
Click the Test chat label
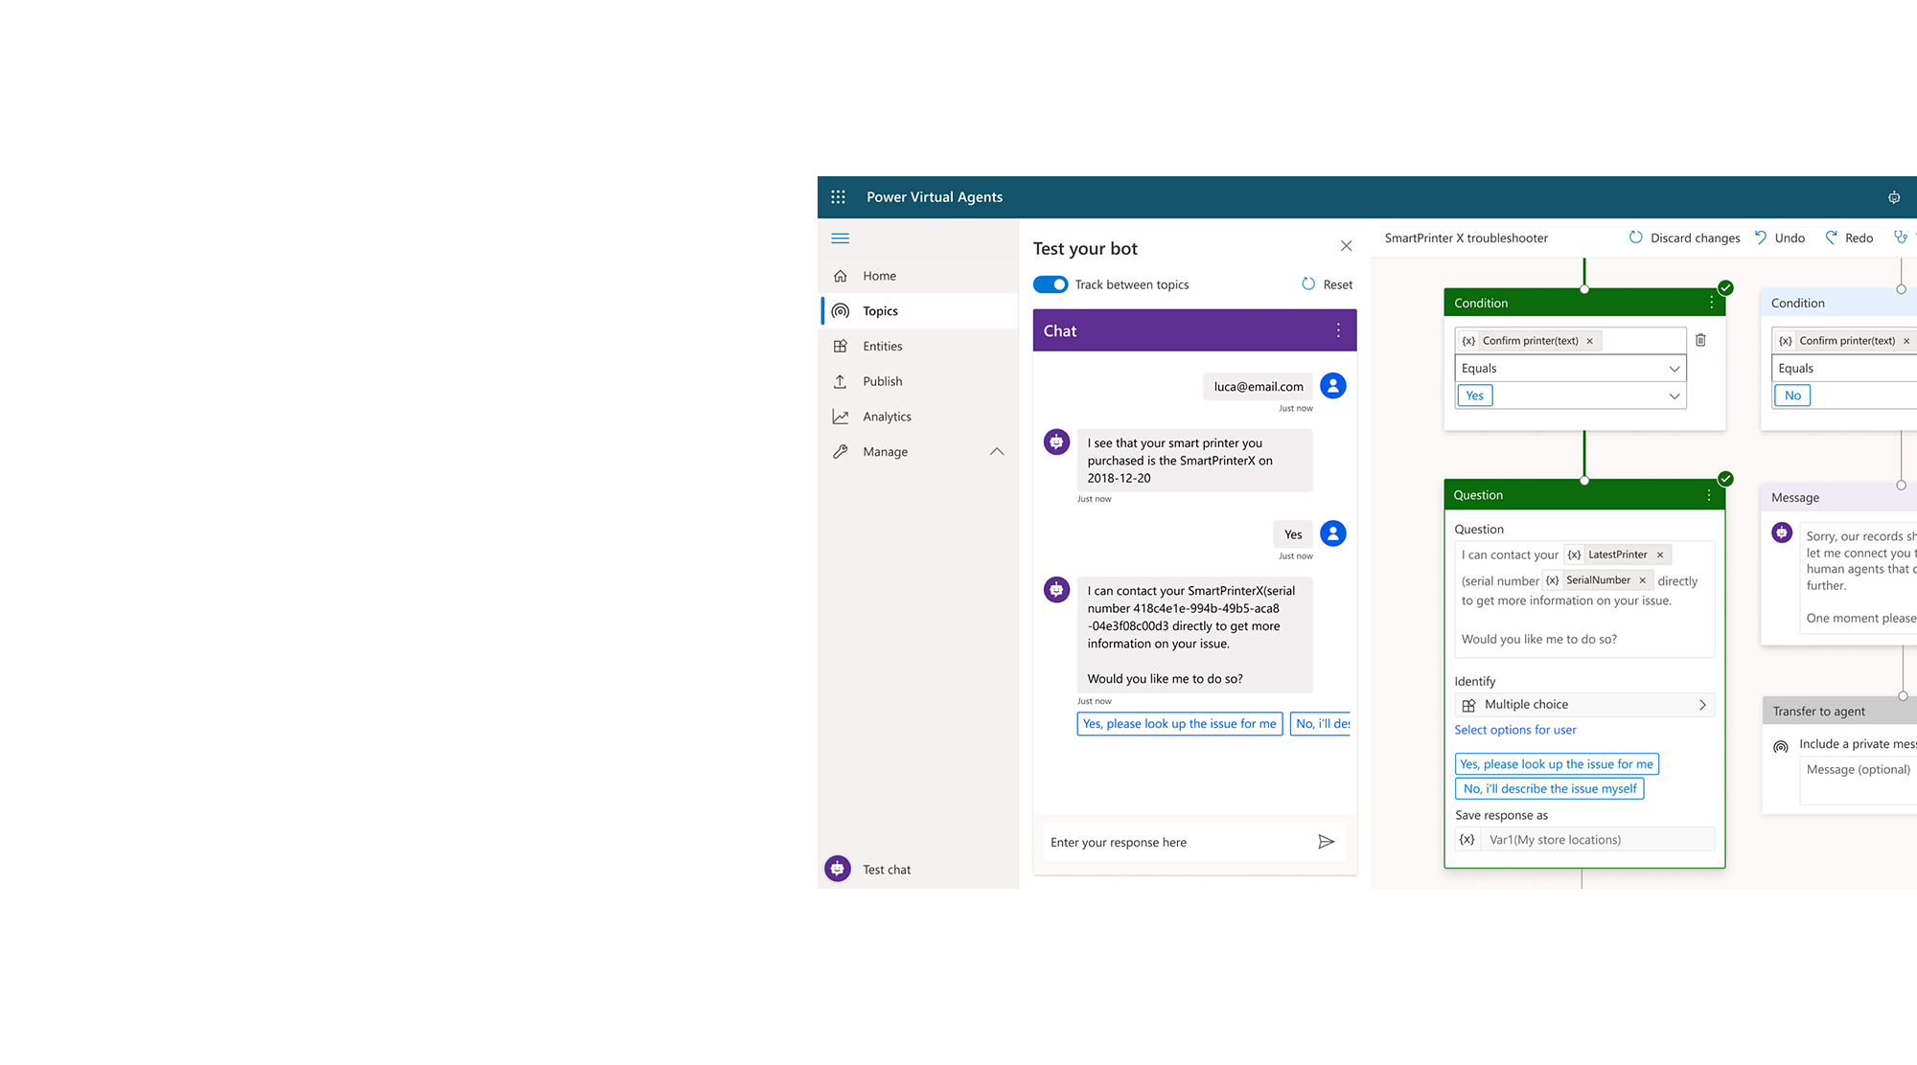click(887, 870)
